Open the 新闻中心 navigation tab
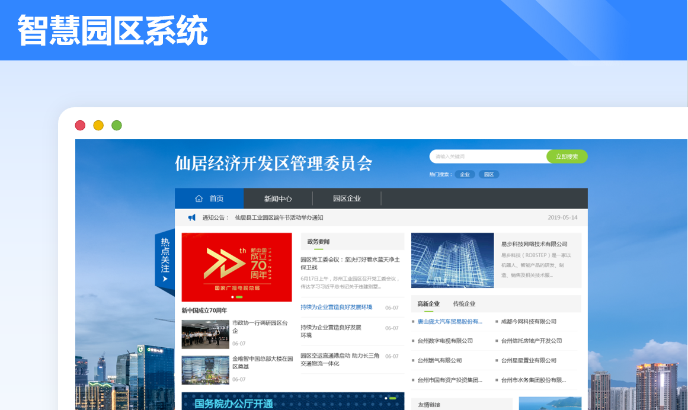 [x=278, y=198]
